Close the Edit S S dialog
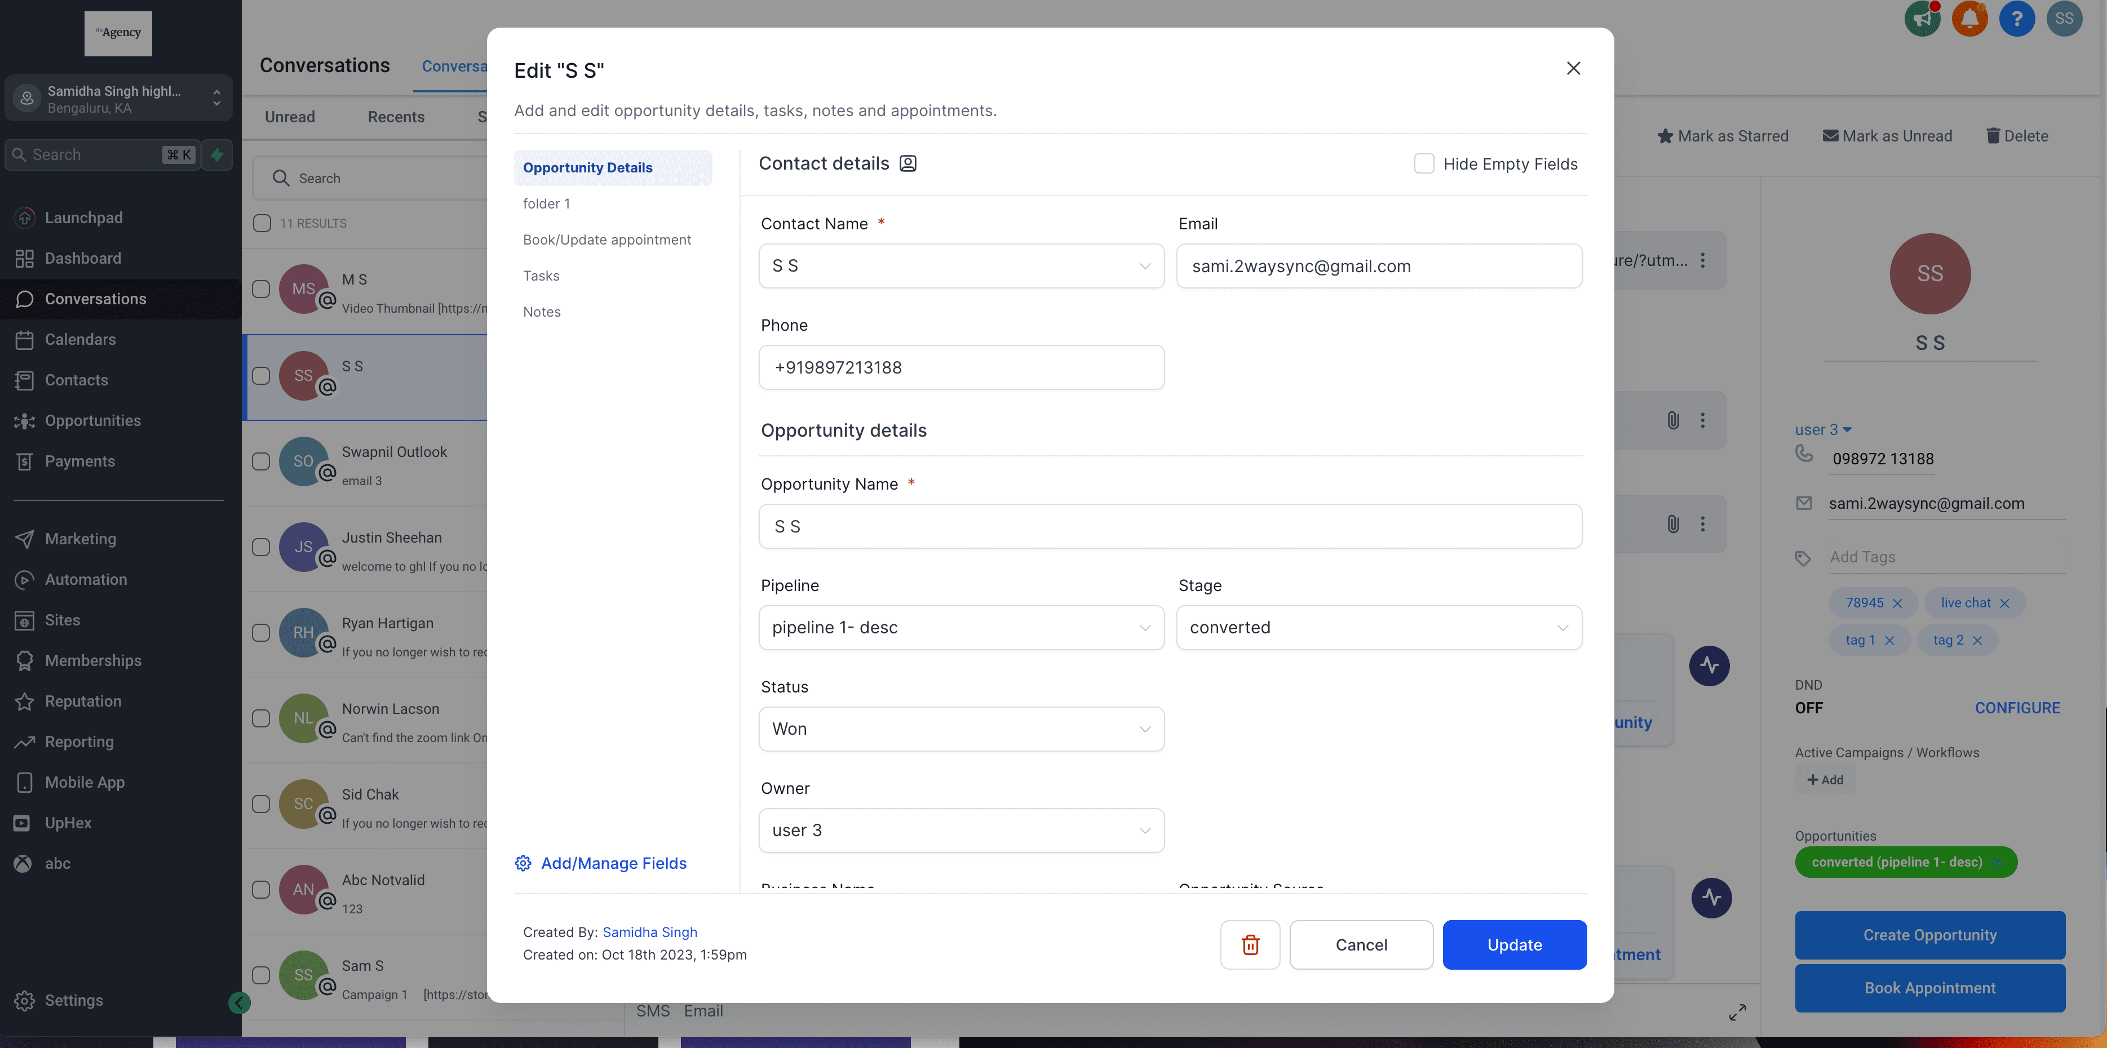Image resolution: width=2107 pixels, height=1048 pixels. [1573, 69]
